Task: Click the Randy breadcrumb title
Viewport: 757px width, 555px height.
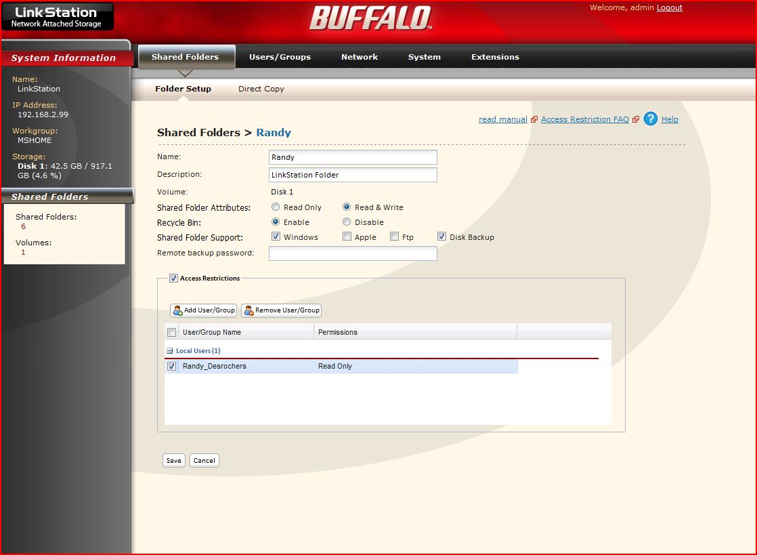Action: click(274, 132)
